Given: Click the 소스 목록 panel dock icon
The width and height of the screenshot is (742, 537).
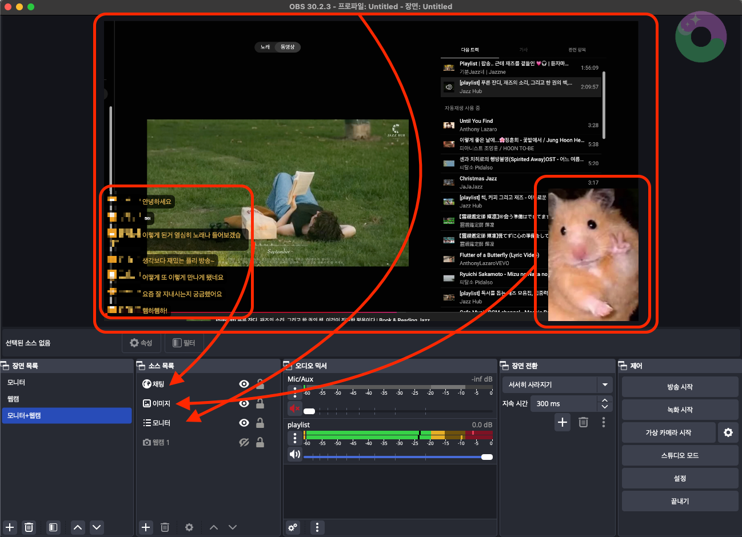Looking at the screenshot, I should tap(141, 366).
